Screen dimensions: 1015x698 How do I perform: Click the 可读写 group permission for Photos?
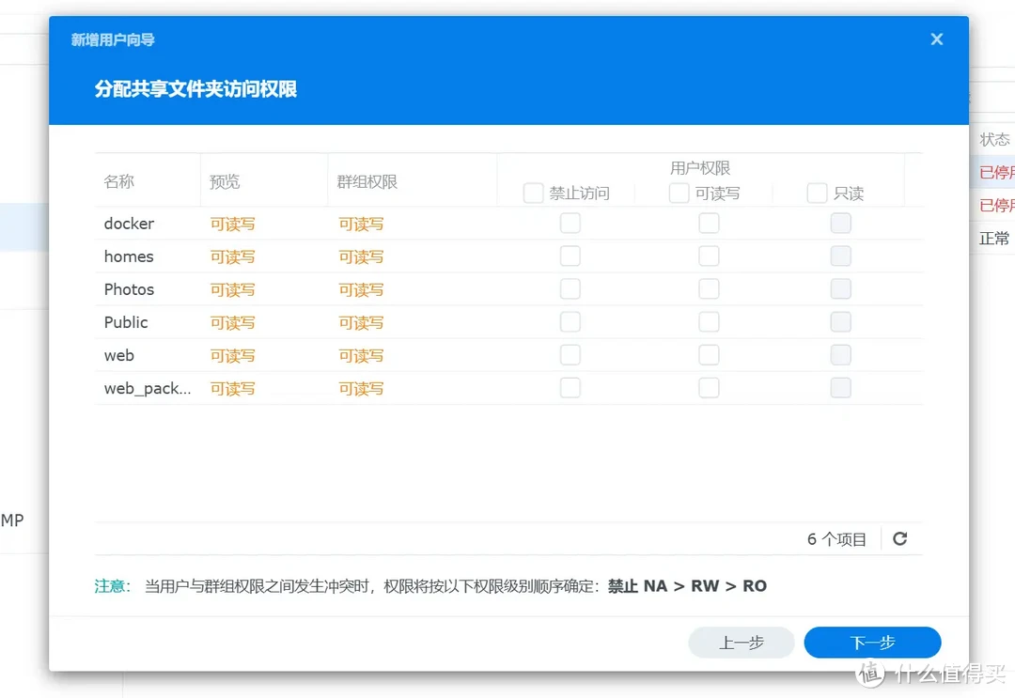pos(361,289)
